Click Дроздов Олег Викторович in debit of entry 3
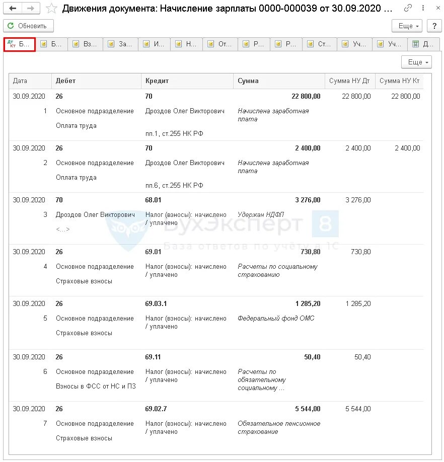 tap(95, 215)
